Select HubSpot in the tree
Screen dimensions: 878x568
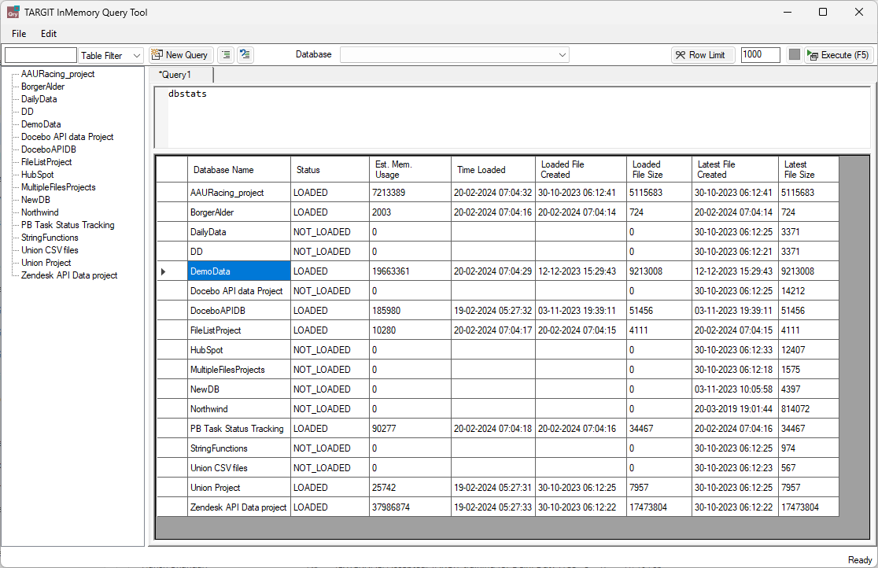pos(37,175)
